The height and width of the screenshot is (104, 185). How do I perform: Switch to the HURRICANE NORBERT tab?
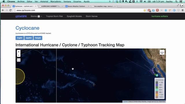51,6
